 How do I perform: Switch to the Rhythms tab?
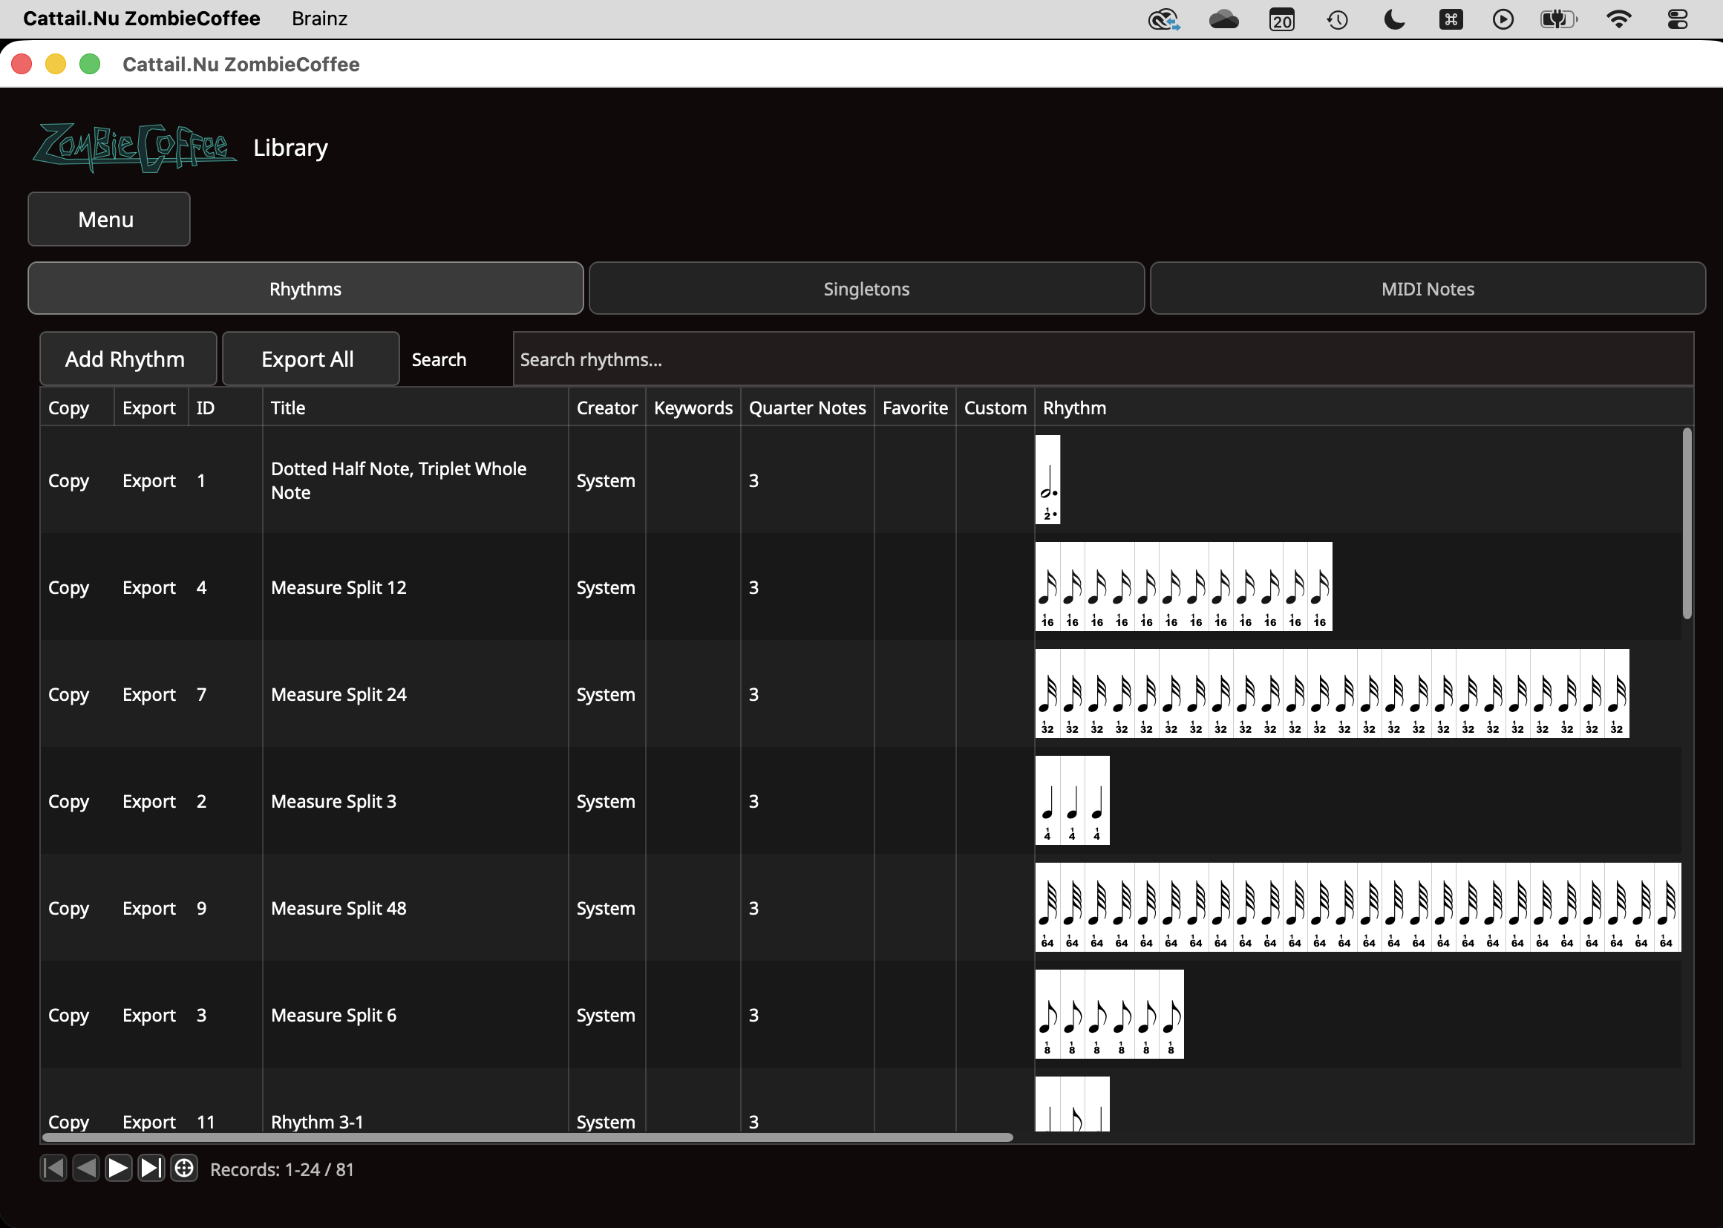pyautogui.click(x=305, y=289)
